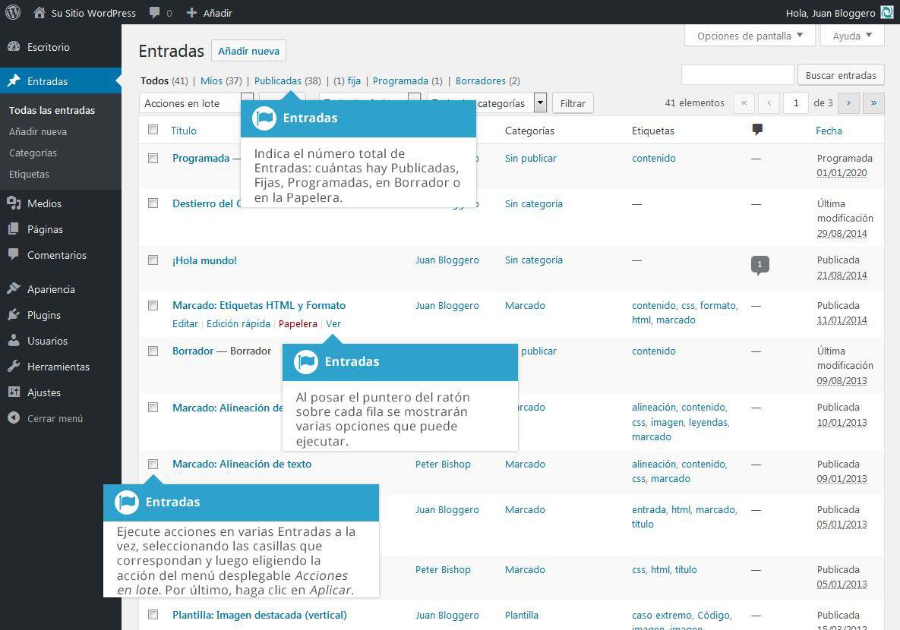Go to the next page of entries
The height and width of the screenshot is (630, 900).
(848, 103)
